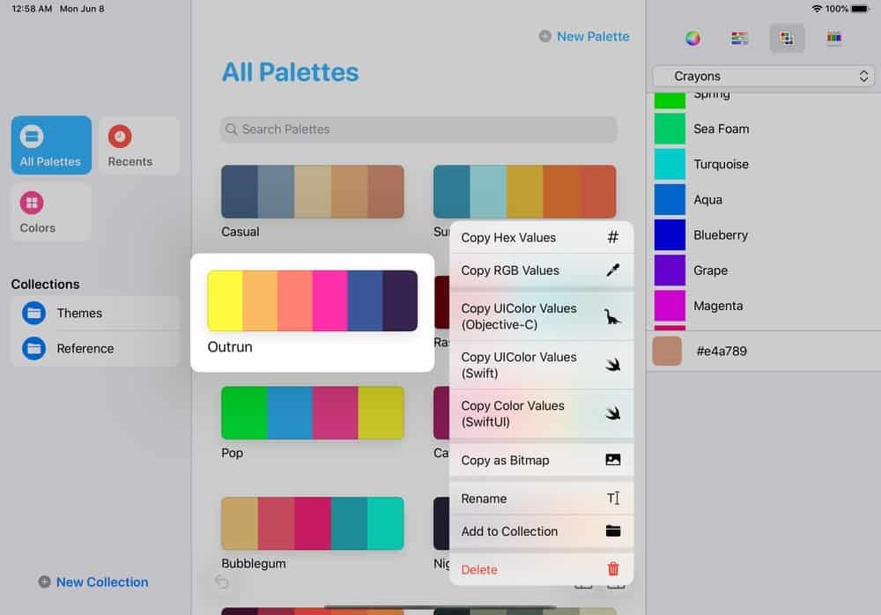Choose Copy Hex Values from the menu
This screenshot has height=615, width=881.
(x=509, y=237)
